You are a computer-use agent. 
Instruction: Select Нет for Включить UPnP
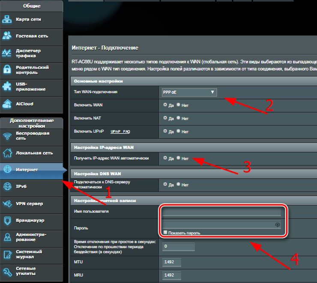[178, 131]
